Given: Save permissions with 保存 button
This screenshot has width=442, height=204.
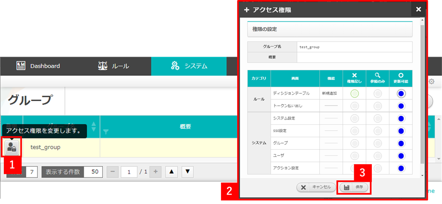Looking at the screenshot, I should click(354, 187).
